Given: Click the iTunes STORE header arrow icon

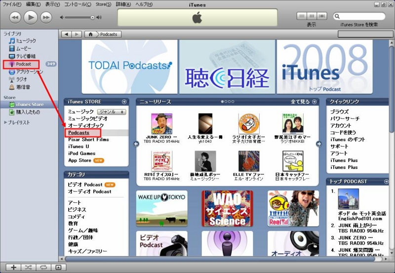Looking at the screenshot, I should (x=124, y=102).
